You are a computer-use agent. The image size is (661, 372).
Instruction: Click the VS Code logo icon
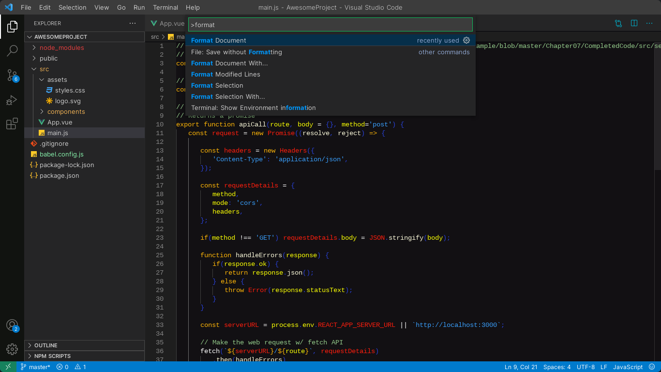click(8, 7)
